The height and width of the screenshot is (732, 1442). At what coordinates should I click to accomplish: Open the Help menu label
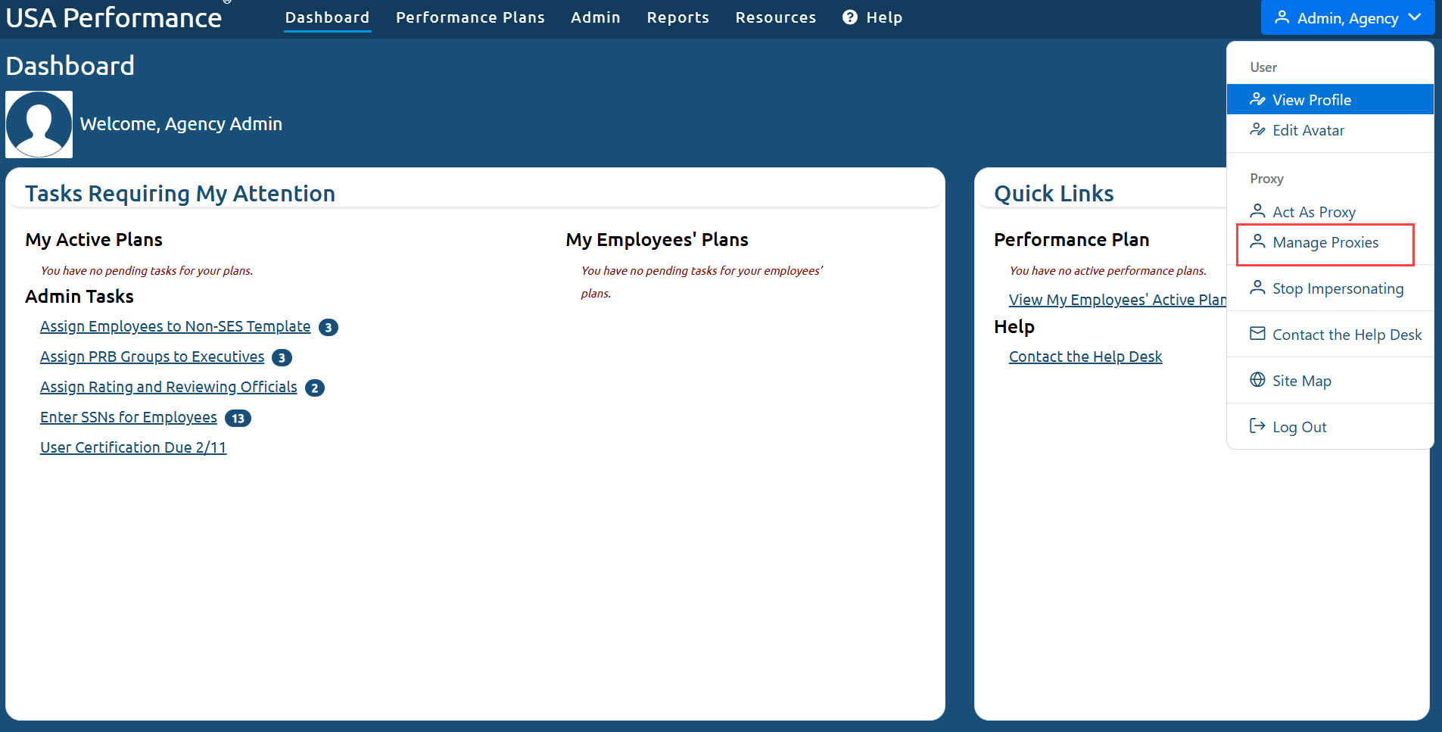click(x=884, y=17)
